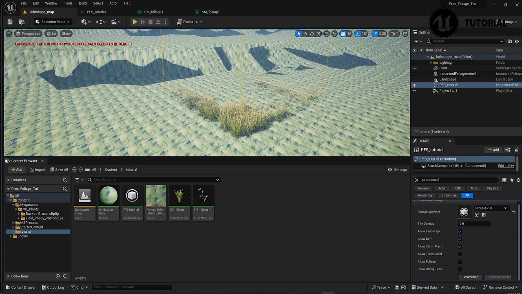
Task: Enable the Allow Translucent checkbox
Action: (460, 254)
